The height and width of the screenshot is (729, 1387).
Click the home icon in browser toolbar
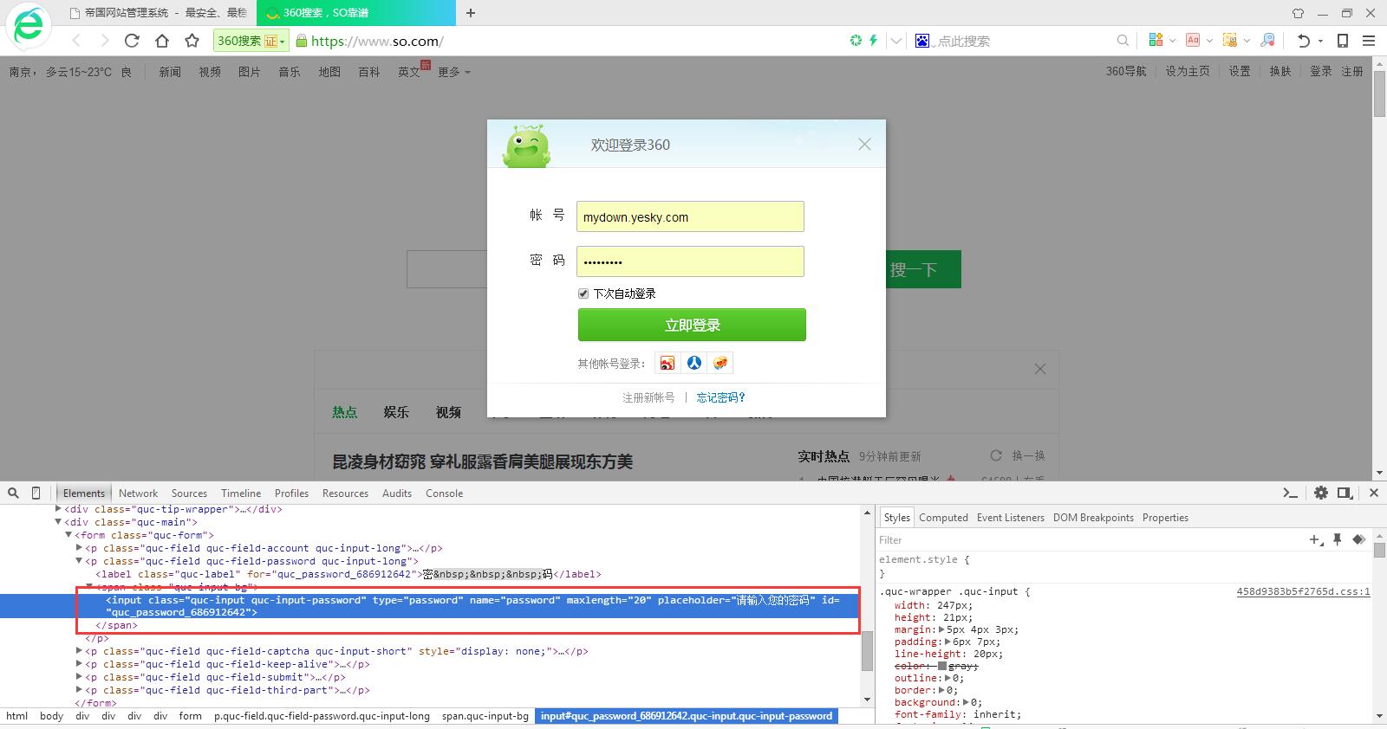pyautogui.click(x=162, y=41)
